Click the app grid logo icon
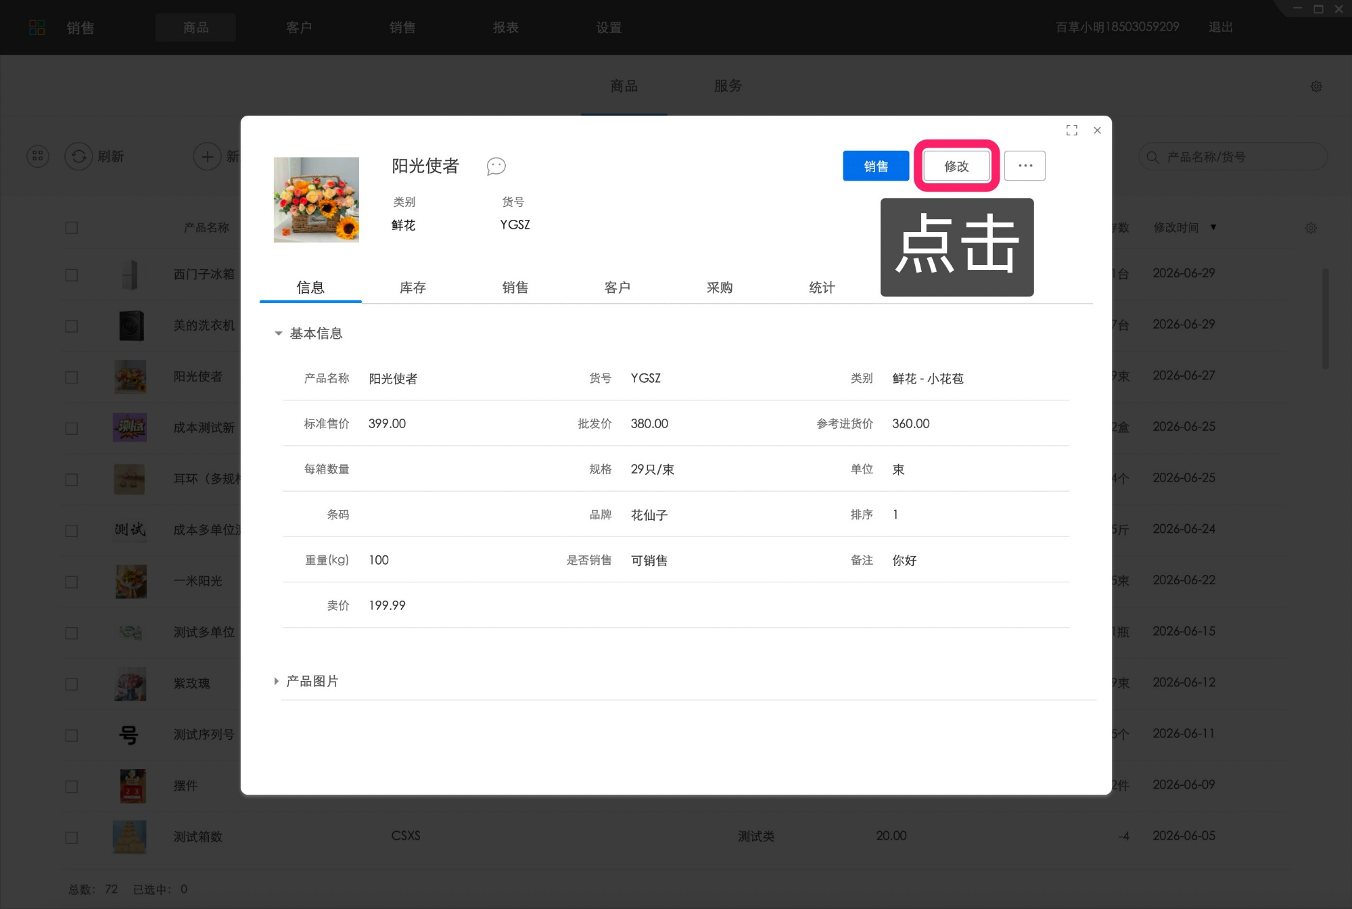This screenshot has height=909, width=1352. pos(37,27)
